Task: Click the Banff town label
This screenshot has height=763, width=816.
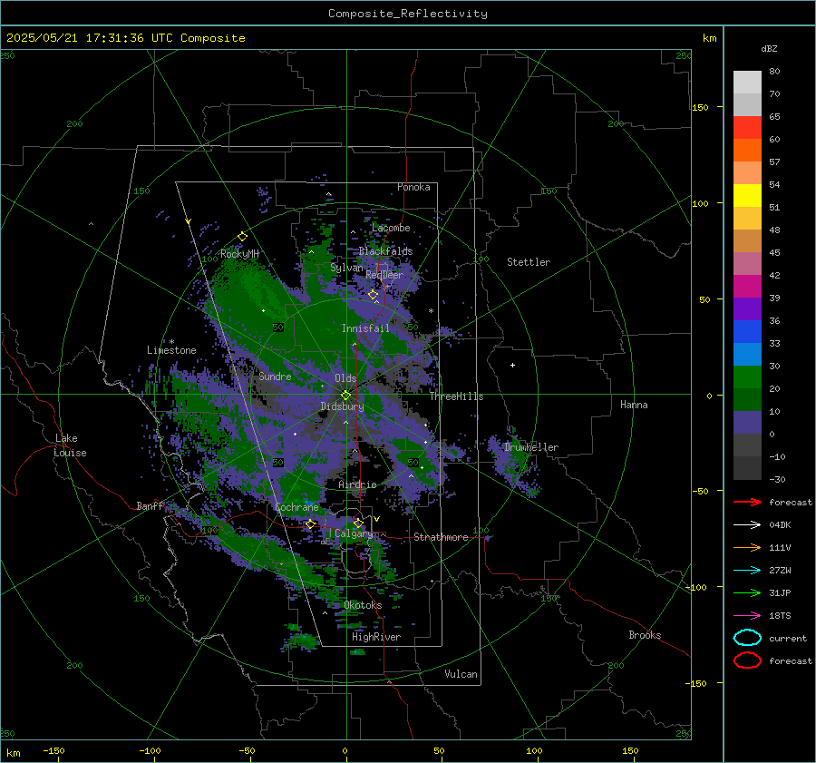Action: pyautogui.click(x=150, y=506)
